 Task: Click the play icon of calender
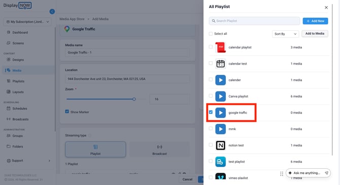[221, 80]
